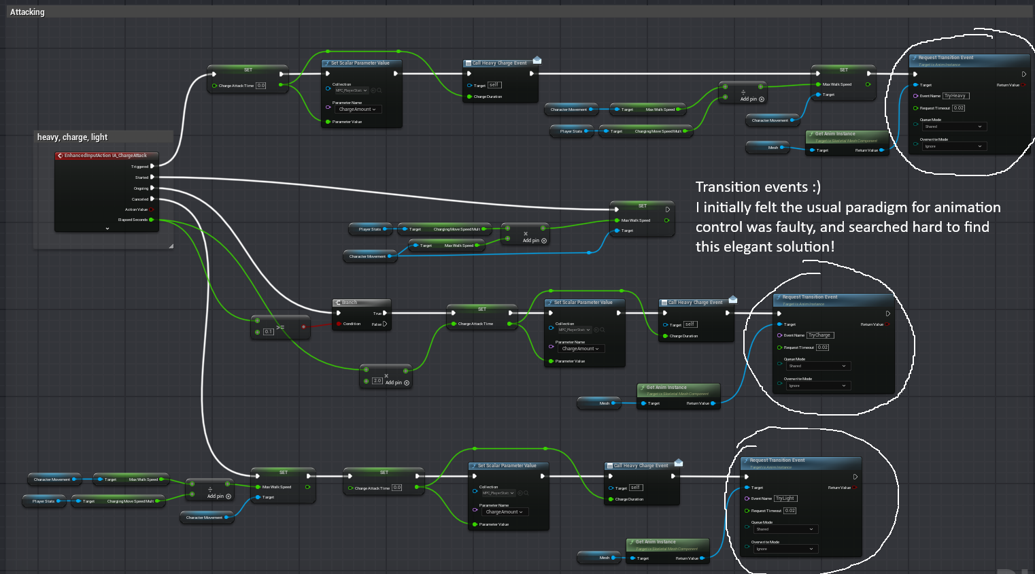
Task: Select the Player Stats variable in TryLight chain
Action: click(x=44, y=501)
